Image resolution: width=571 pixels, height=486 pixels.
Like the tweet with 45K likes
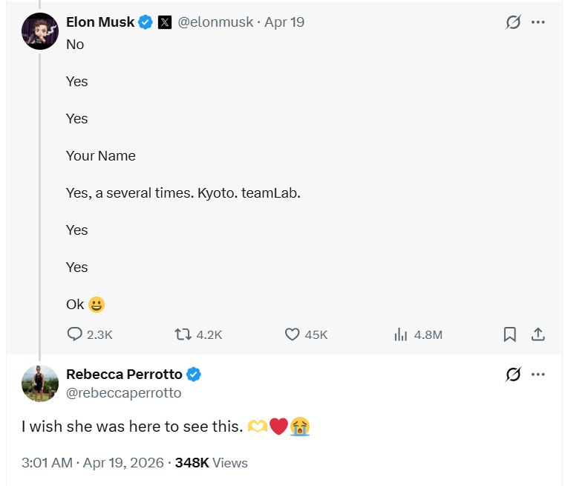[292, 334]
